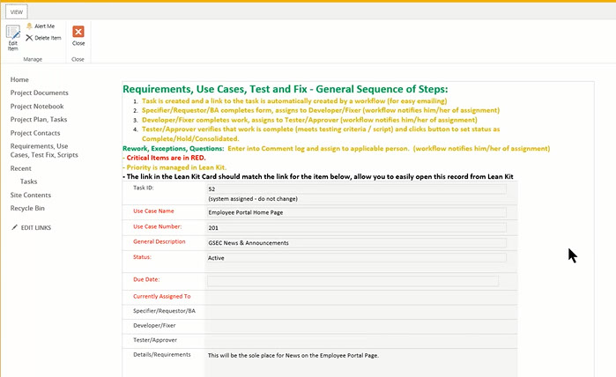
Task: Click the Alert Me bell icon
Action: click(x=30, y=26)
